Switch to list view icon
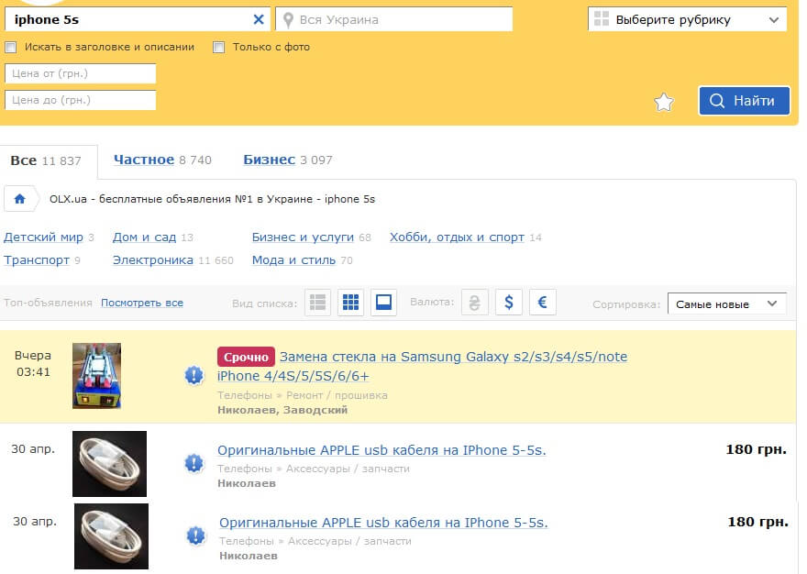Screen dimensions: 807x574 (x=317, y=303)
